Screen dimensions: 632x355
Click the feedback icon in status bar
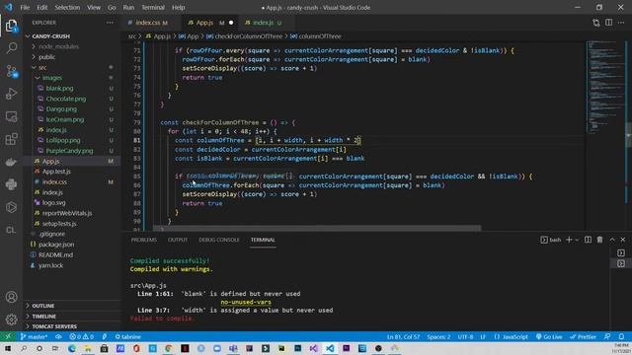click(607, 337)
